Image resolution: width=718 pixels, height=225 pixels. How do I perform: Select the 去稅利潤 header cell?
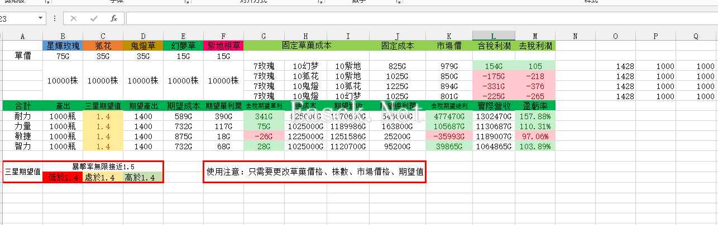[x=535, y=46]
